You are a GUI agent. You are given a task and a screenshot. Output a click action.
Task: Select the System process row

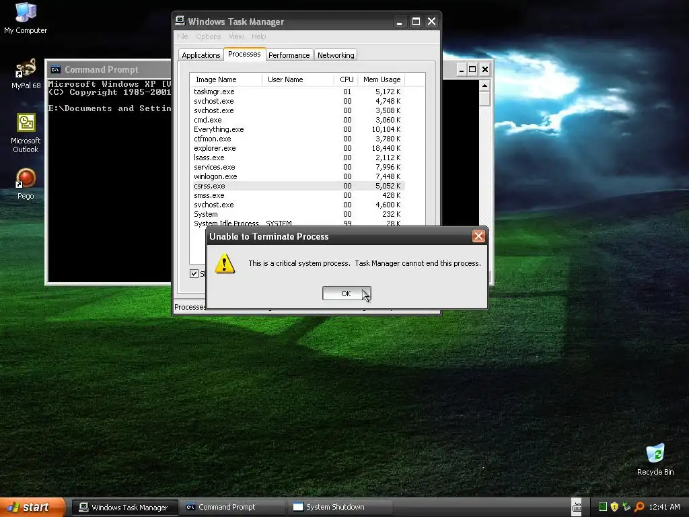(x=298, y=214)
